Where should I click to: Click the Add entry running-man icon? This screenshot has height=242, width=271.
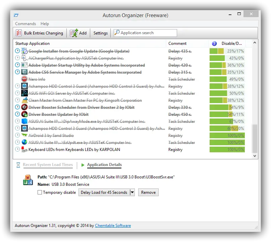coord(74,33)
